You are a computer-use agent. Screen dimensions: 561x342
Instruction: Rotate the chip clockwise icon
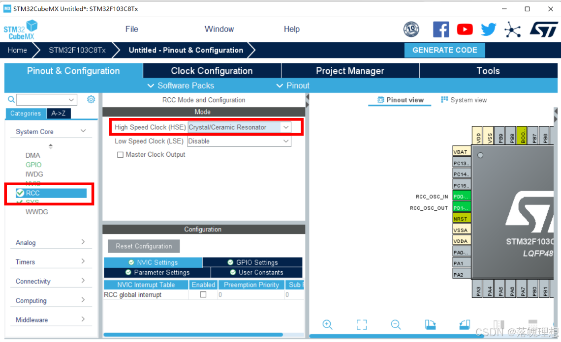coord(430,324)
